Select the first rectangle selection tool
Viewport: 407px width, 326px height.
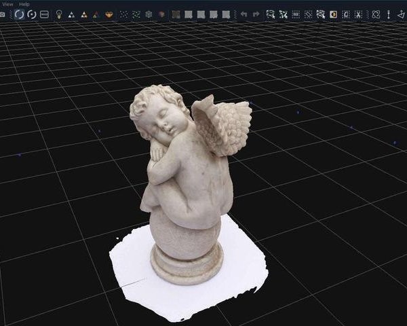pos(271,14)
